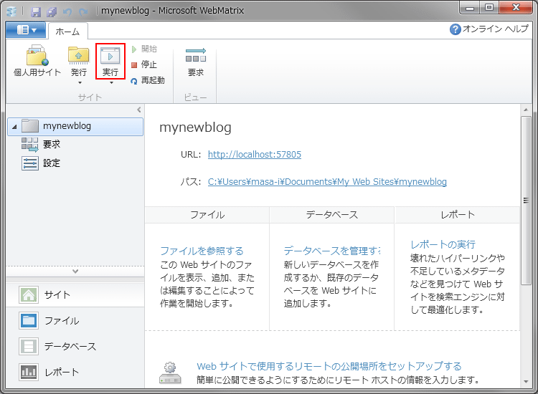The width and height of the screenshot is (538, 394).
Task: Close the WebMatrix window
Action: (516, 8)
